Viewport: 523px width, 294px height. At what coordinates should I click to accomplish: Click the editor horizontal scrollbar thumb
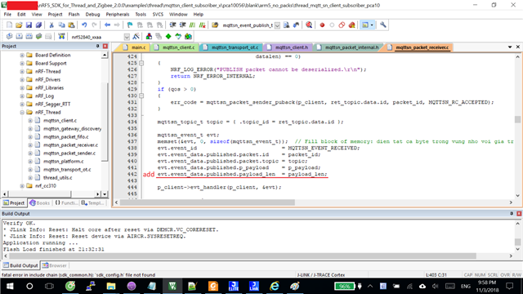pyautogui.click(x=208, y=203)
